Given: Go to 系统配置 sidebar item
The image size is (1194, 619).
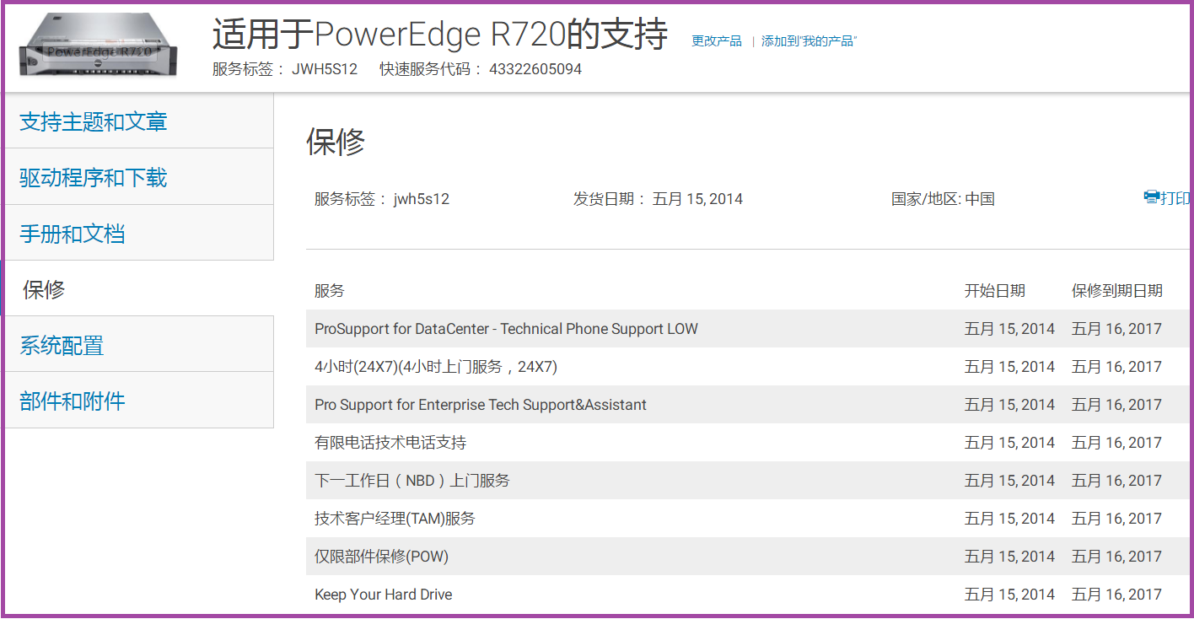Looking at the screenshot, I should click(x=62, y=345).
